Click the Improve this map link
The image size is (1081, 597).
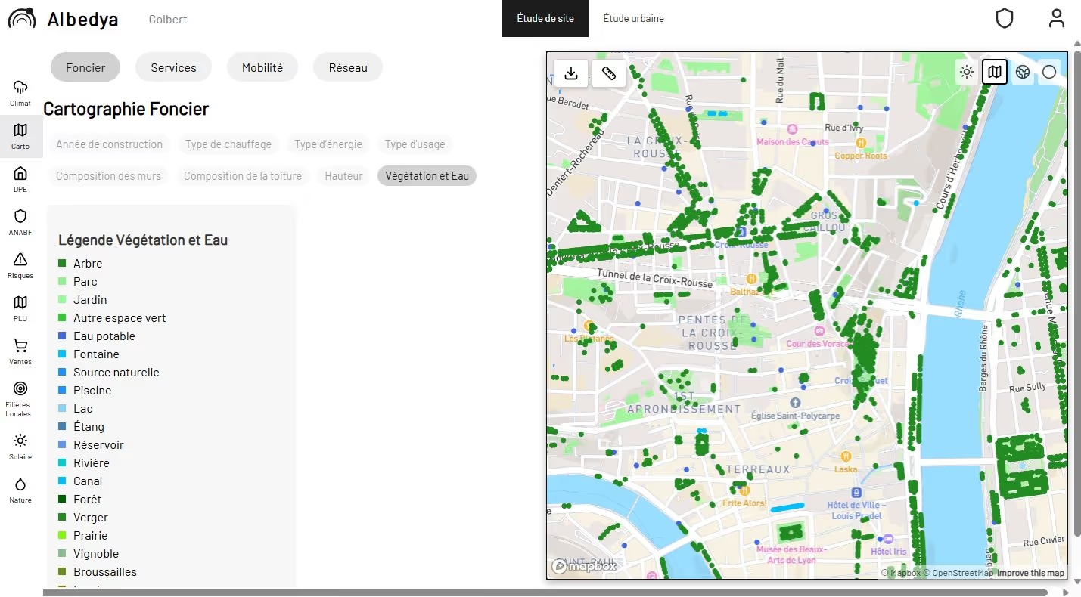click(x=1030, y=573)
